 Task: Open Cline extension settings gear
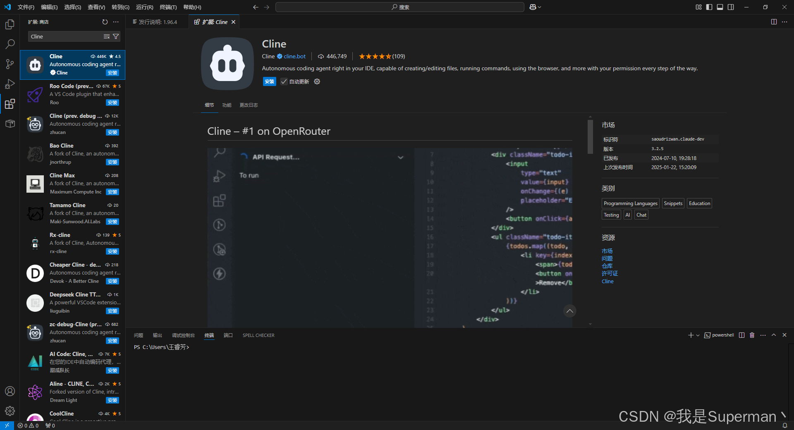pyautogui.click(x=317, y=81)
